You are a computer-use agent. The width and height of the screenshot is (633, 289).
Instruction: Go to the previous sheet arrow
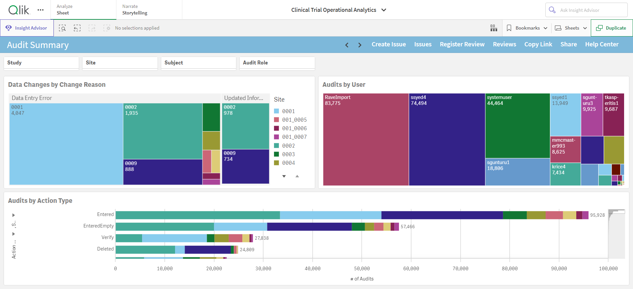point(347,45)
